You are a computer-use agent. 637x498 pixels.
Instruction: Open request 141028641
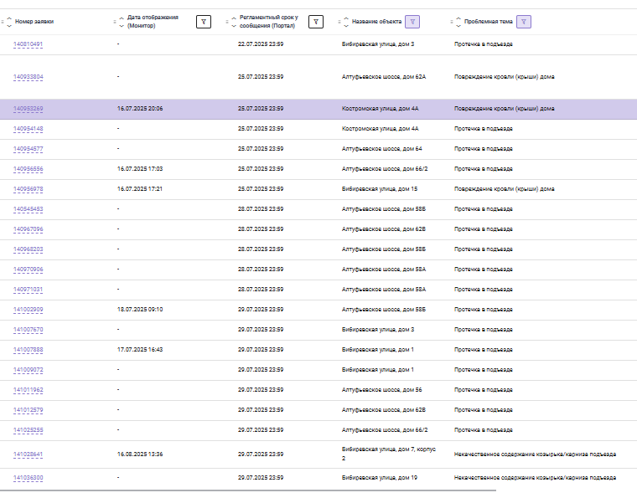pos(28,454)
